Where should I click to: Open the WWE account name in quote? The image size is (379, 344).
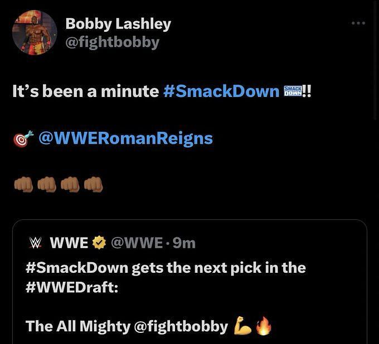click(x=69, y=243)
